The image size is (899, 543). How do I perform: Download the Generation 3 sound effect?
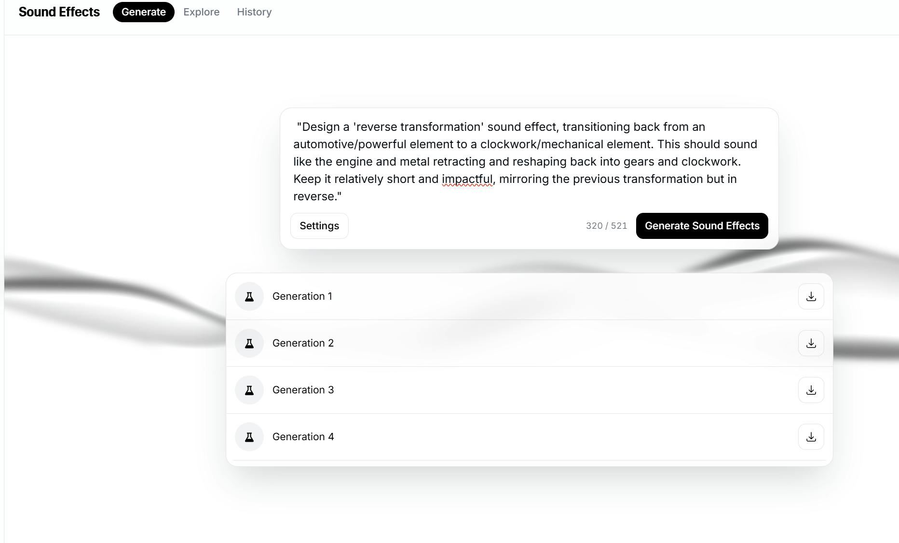tap(811, 390)
